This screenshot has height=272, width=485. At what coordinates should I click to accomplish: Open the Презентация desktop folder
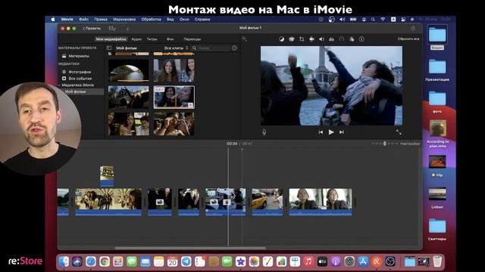point(437,70)
